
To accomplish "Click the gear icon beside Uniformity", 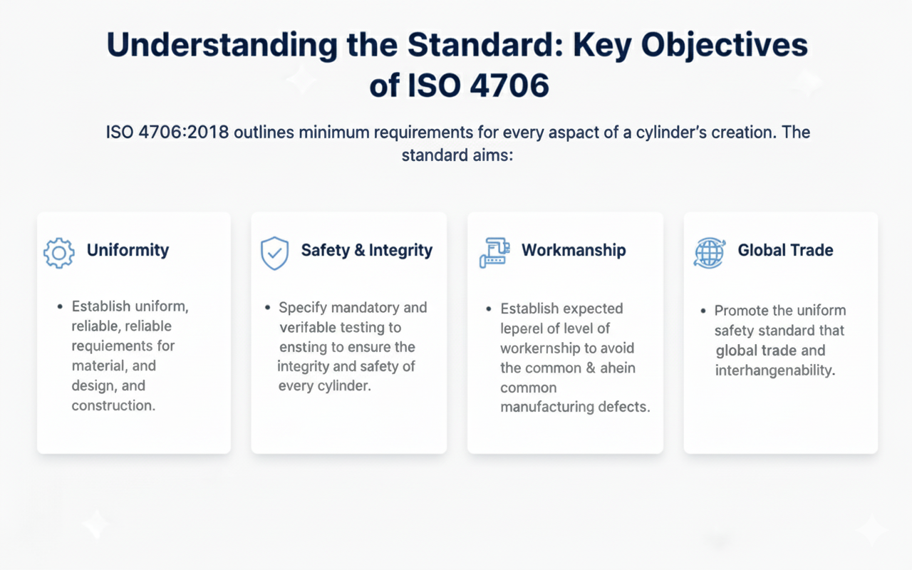I will pos(58,254).
